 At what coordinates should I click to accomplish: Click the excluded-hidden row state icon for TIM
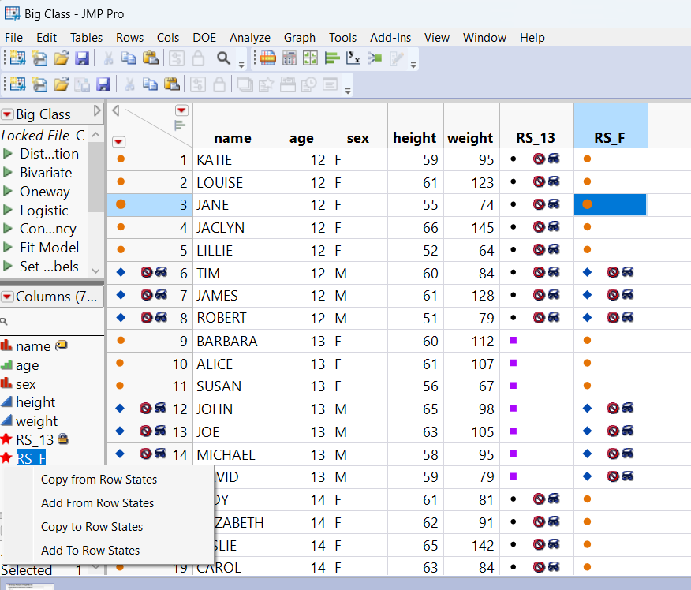coord(153,273)
